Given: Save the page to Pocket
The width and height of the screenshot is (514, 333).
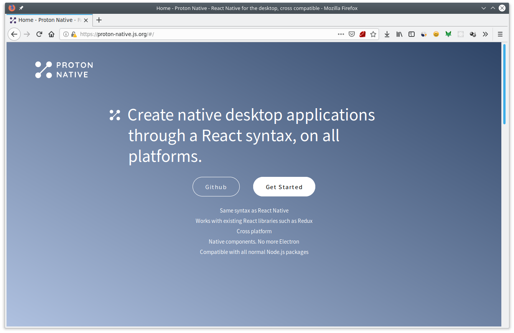Looking at the screenshot, I should point(352,34).
